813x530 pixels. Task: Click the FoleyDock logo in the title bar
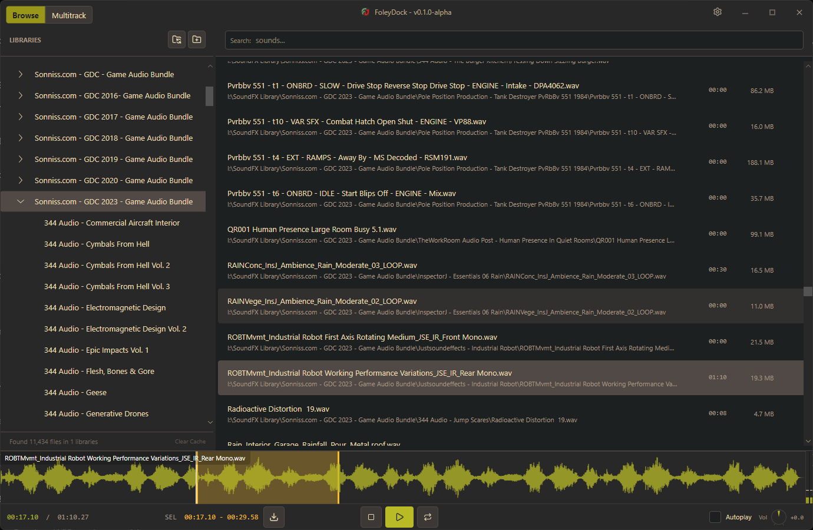(x=365, y=12)
